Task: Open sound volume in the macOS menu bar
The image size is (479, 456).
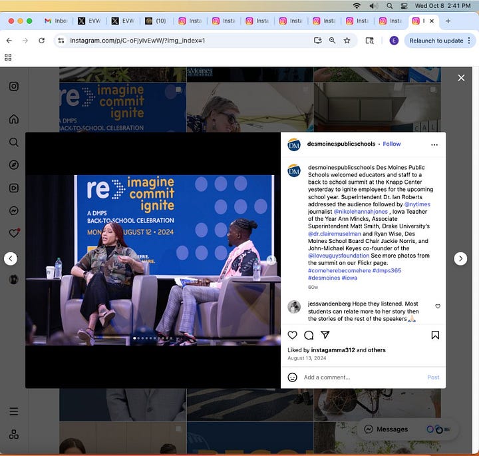Action: click(373, 6)
